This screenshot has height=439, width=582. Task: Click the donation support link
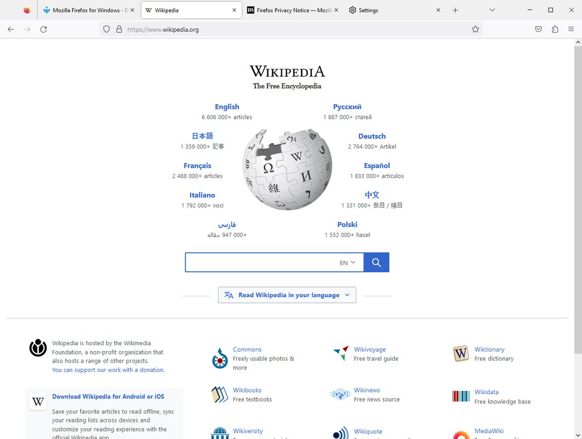click(x=108, y=370)
